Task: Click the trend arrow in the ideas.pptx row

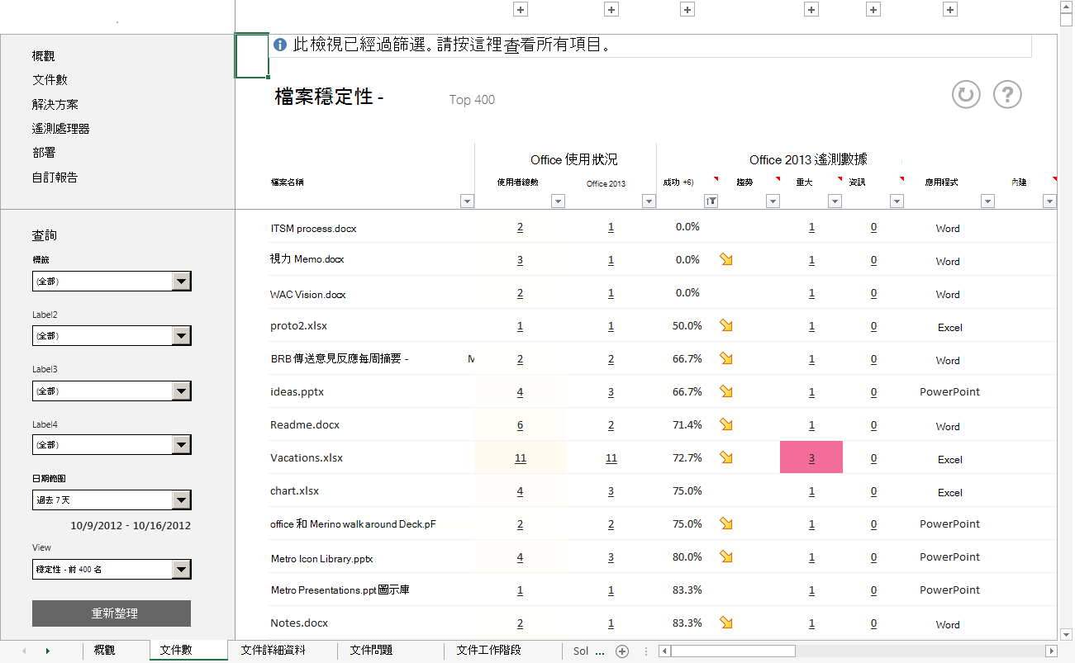Action: click(x=726, y=391)
